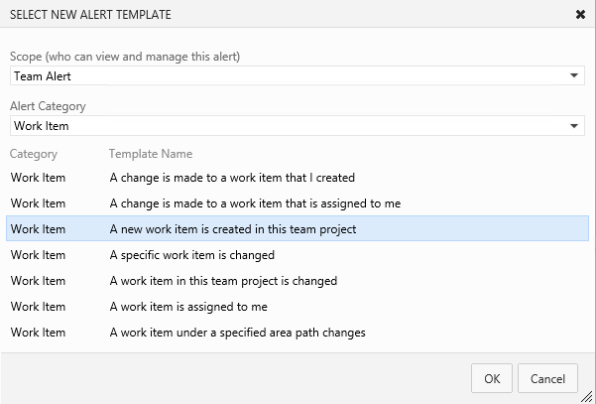596x404 pixels.
Task: Select 'A work item is assigned to me'
Action: (188, 307)
